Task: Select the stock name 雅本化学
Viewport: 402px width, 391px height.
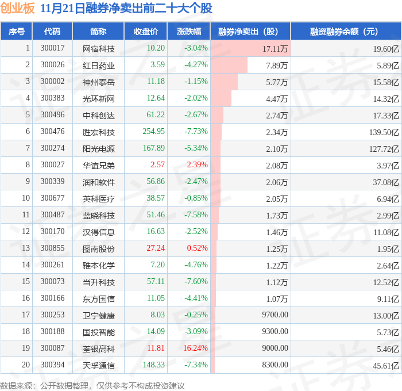Action: pos(98,266)
